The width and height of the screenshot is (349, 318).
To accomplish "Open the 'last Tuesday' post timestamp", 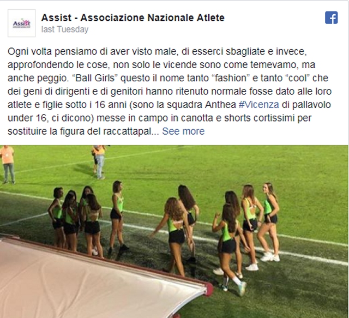I will tap(65, 29).
